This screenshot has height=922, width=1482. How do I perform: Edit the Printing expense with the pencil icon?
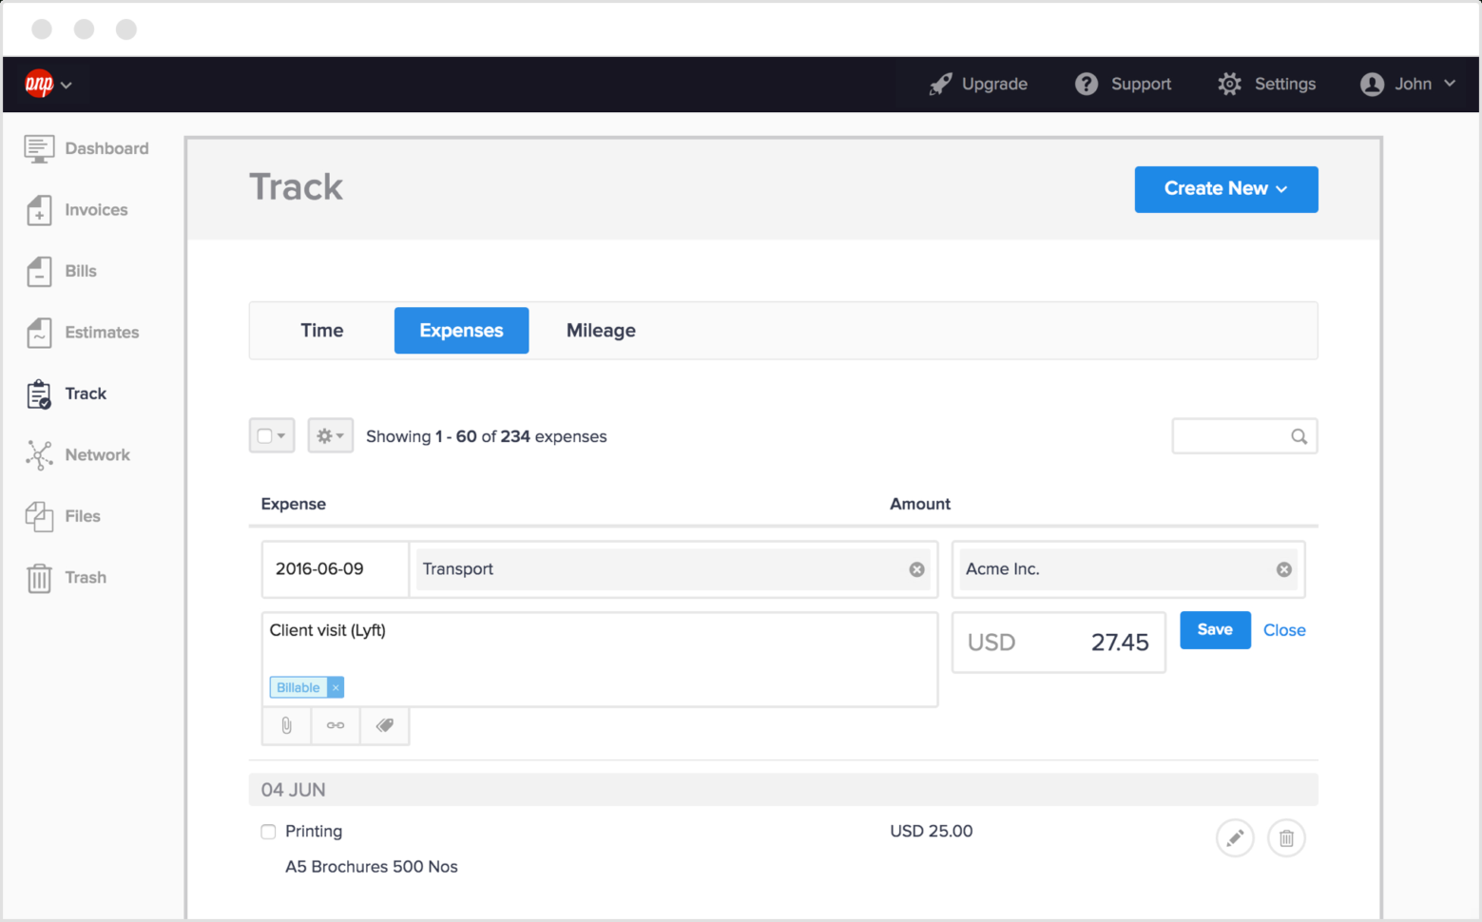click(x=1235, y=837)
